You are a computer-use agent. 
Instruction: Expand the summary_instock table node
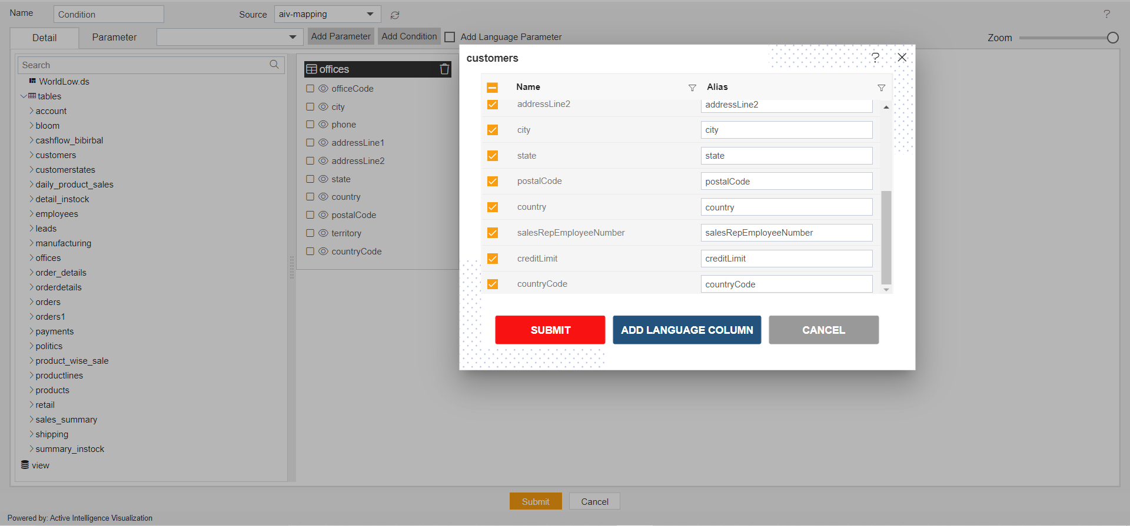coord(31,448)
